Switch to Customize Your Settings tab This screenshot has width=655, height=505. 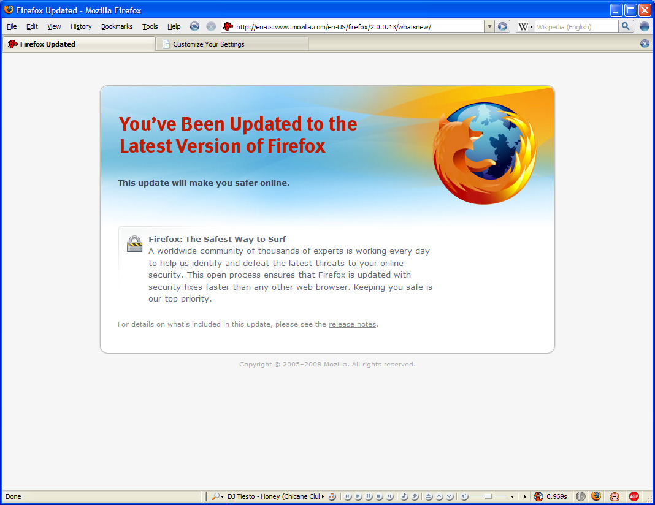(x=232, y=44)
